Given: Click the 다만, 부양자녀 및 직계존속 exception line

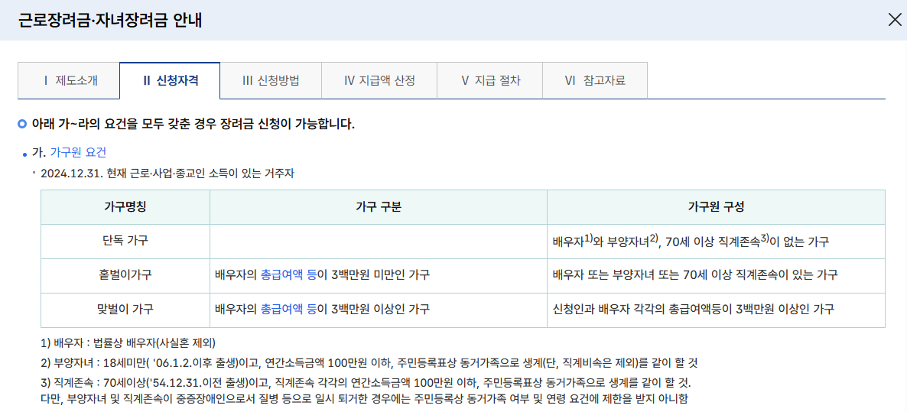Looking at the screenshot, I should (x=364, y=399).
